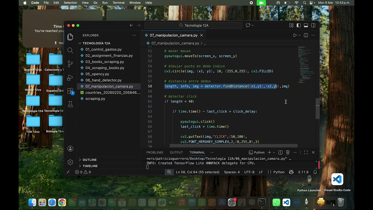This screenshot has height=210, width=373.
Task: Select Python interpreter 3.11.9
Action: (x=303, y=172)
